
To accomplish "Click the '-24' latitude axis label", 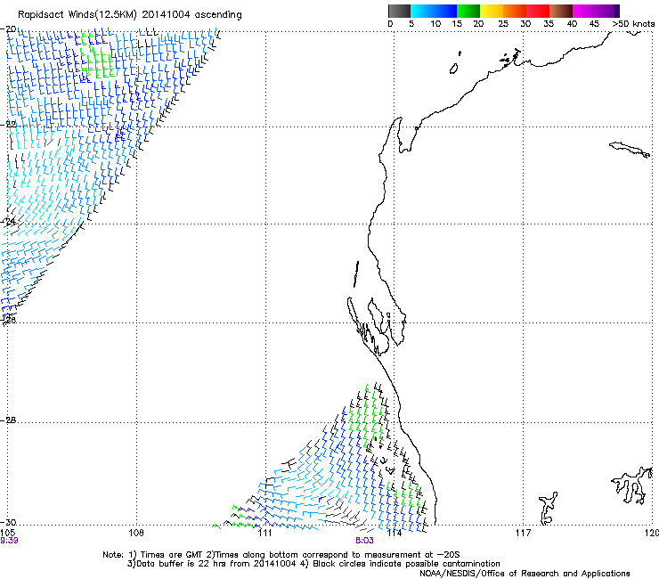I will (x=9, y=221).
